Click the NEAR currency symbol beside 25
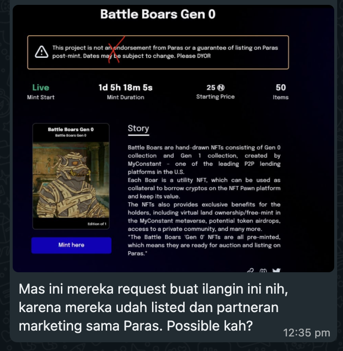 point(221,88)
